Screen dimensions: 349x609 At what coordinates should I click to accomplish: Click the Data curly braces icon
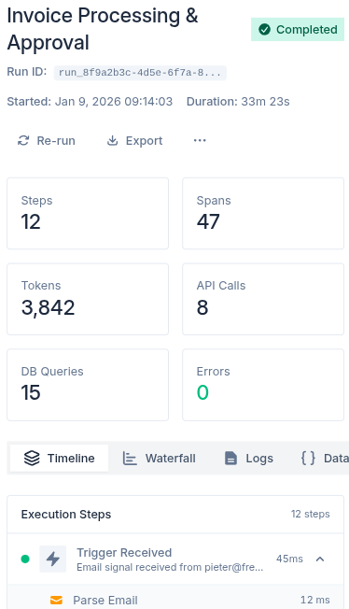(x=308, y=459)
